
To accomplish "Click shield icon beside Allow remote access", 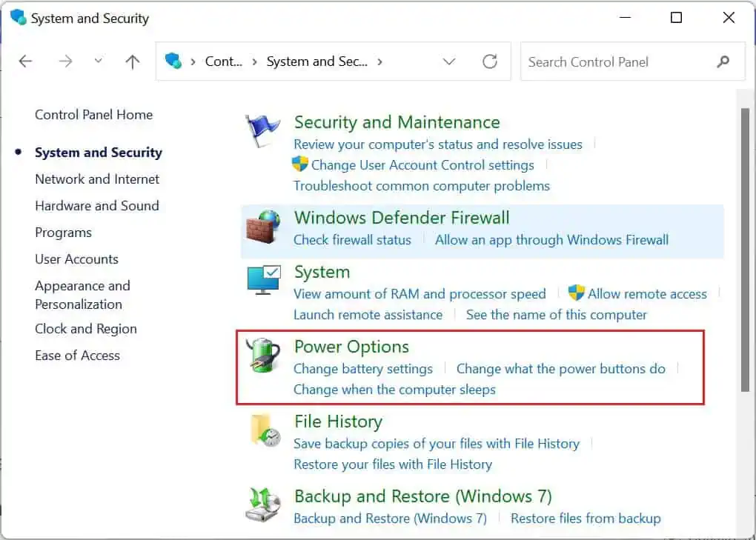I will tap(576, 293).
